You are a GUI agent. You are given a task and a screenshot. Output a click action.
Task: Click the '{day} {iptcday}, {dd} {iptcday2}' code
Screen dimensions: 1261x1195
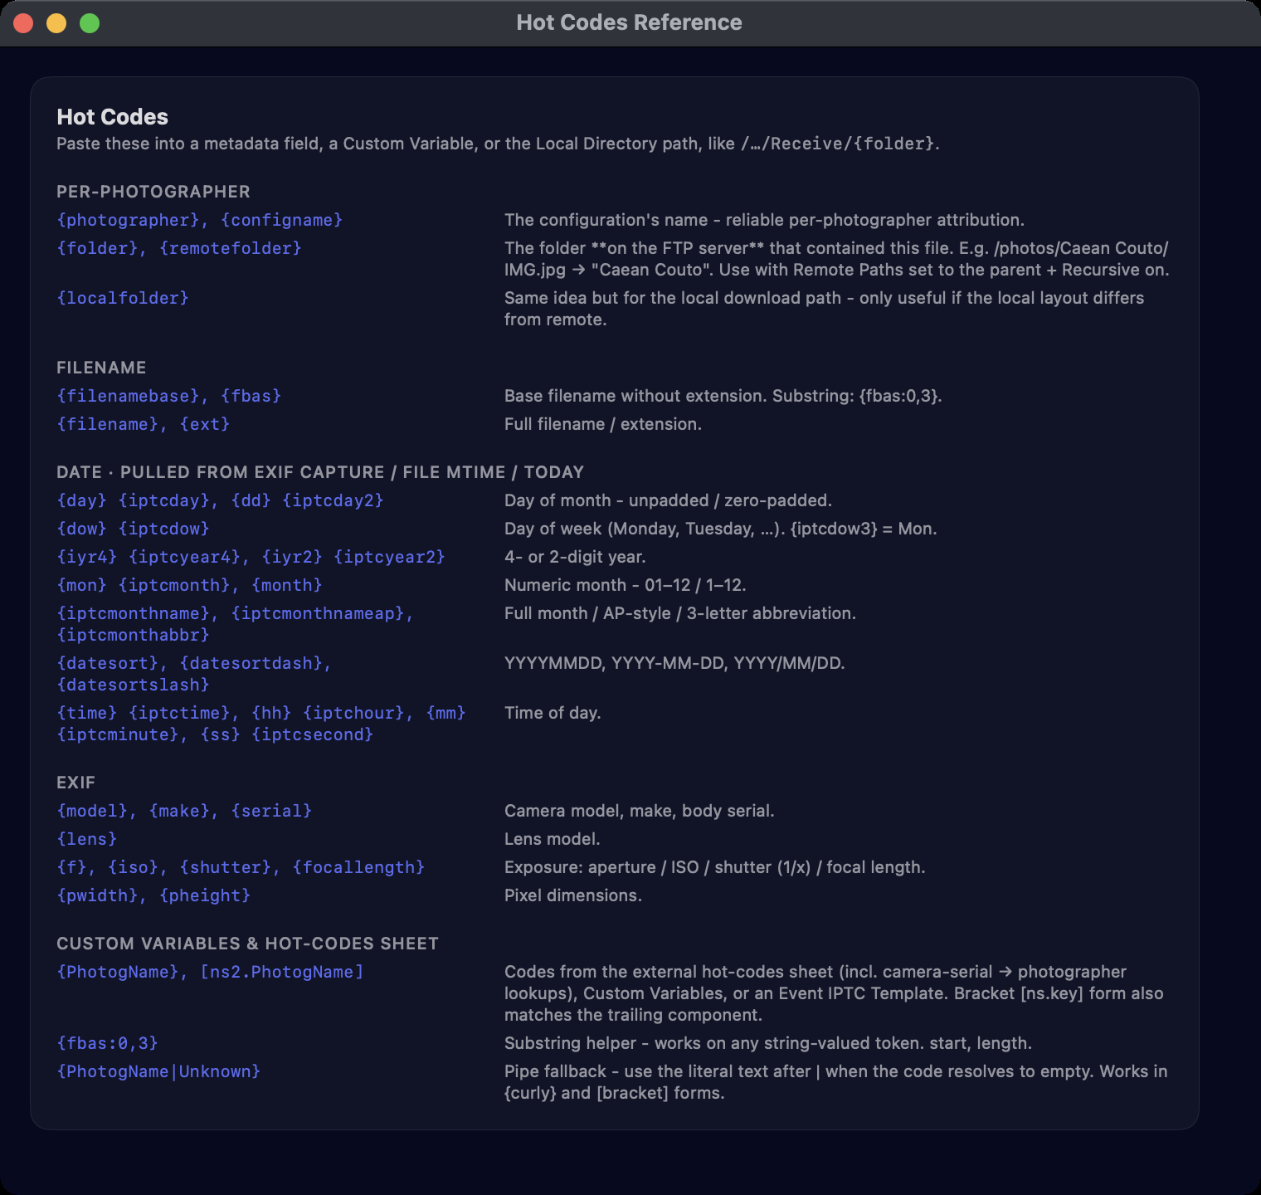tap(220, 500)
